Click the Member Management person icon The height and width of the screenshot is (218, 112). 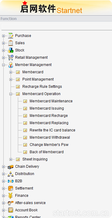[11, 65]
